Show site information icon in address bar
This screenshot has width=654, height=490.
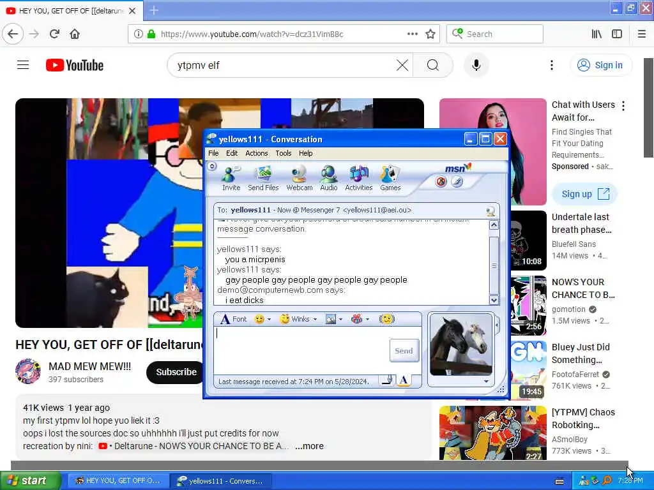(x=138, y=34)
